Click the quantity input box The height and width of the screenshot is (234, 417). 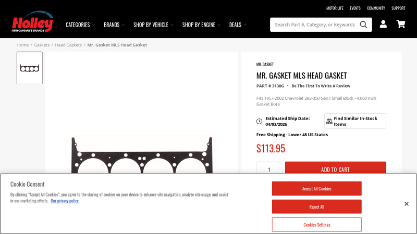point(269,167)
